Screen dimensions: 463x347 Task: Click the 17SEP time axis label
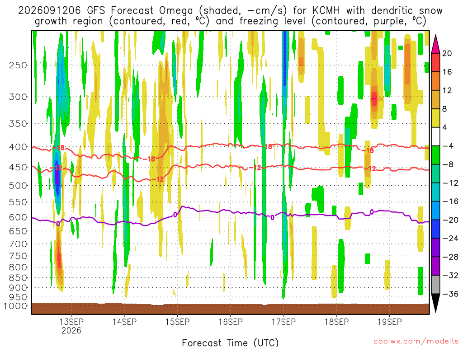(x=283, y=322)
